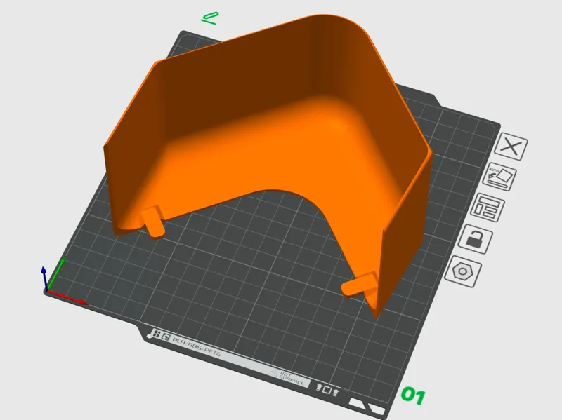Click the green plate number 01
Image resolution: width=562 pixels, height=420 pixels.
coord(413,395)
